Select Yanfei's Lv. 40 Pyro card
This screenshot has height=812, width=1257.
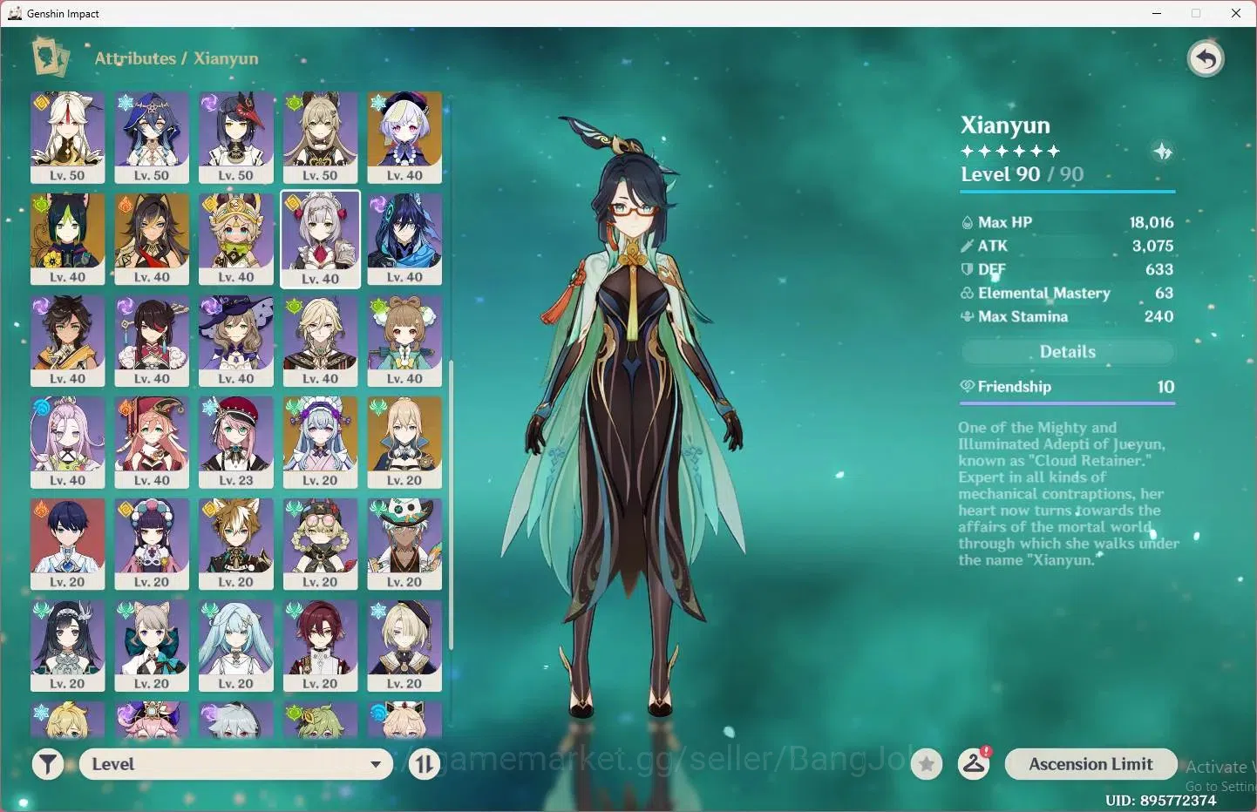pyautogui.click(x=152, y=443)
